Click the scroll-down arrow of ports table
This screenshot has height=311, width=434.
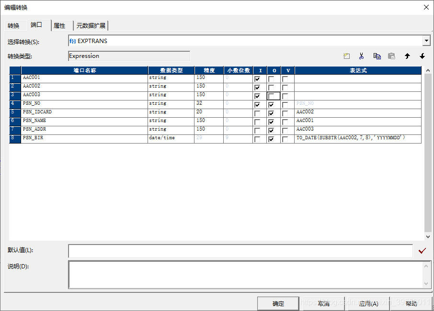[x=428, y=237]
